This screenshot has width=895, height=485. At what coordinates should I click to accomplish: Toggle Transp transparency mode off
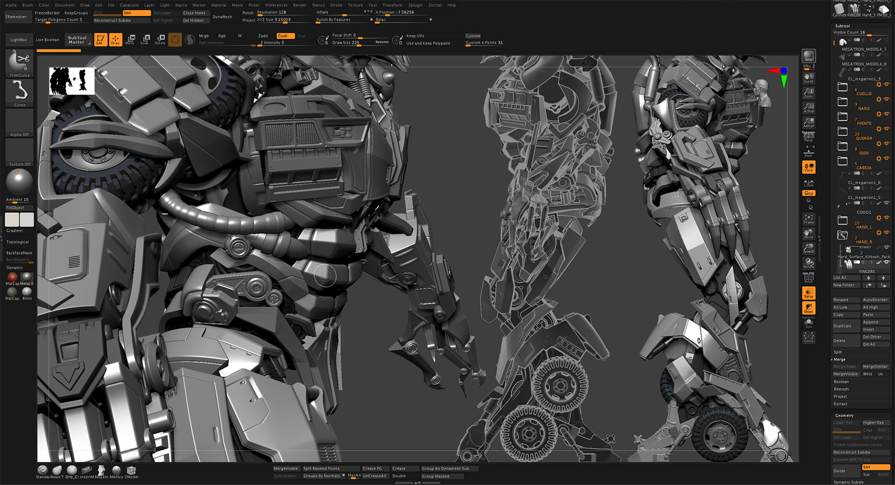(x=808, y=293)
